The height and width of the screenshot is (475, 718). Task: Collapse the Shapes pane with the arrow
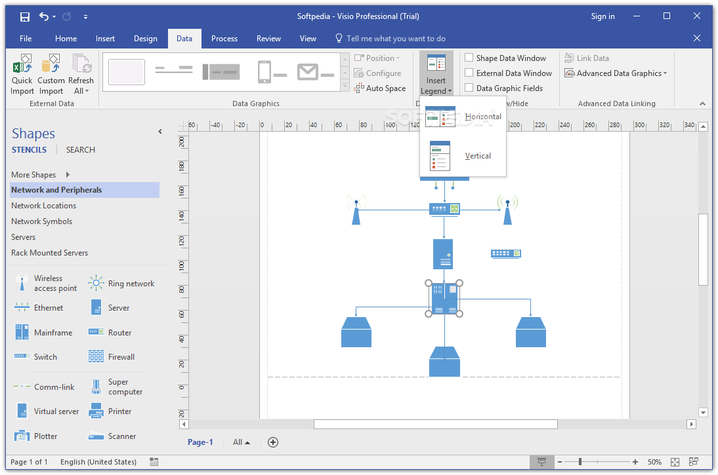tap(159, 132)
